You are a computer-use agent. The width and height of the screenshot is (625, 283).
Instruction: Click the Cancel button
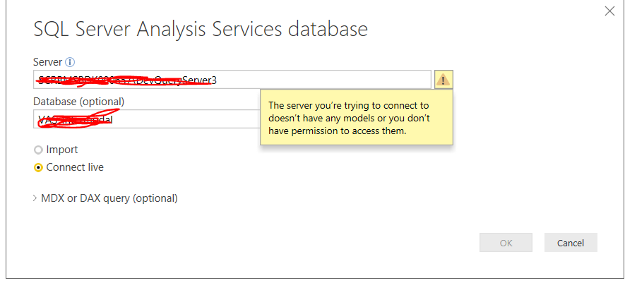point(571,243)
